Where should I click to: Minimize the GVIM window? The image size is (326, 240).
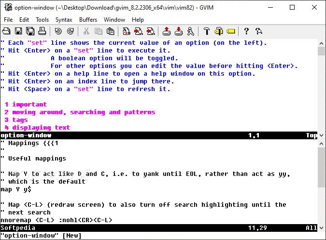[270, 7]
